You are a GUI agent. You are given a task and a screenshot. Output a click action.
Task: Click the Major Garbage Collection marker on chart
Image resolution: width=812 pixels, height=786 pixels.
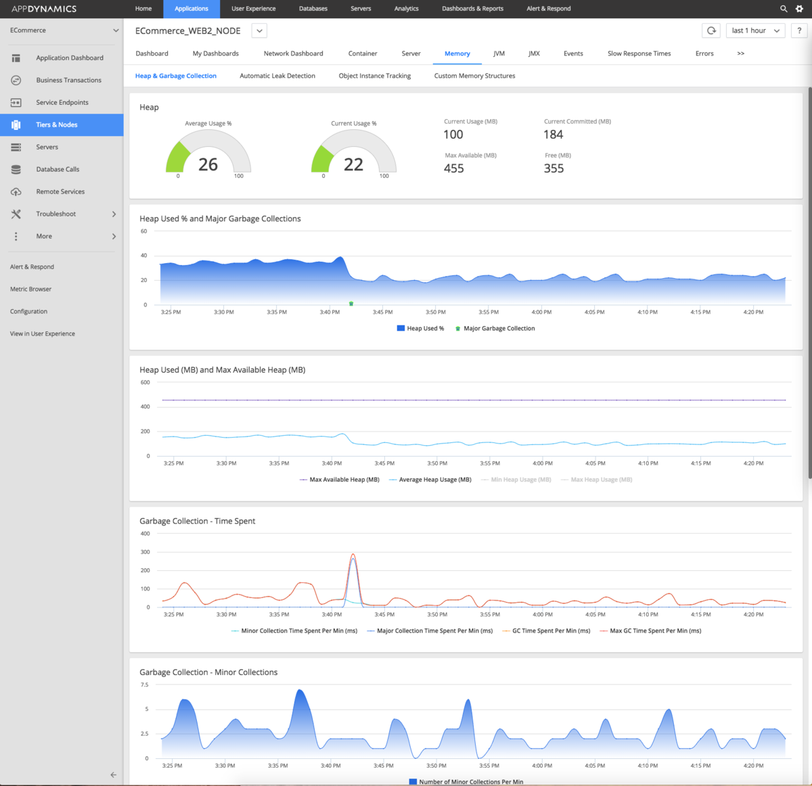pos(351,304)
